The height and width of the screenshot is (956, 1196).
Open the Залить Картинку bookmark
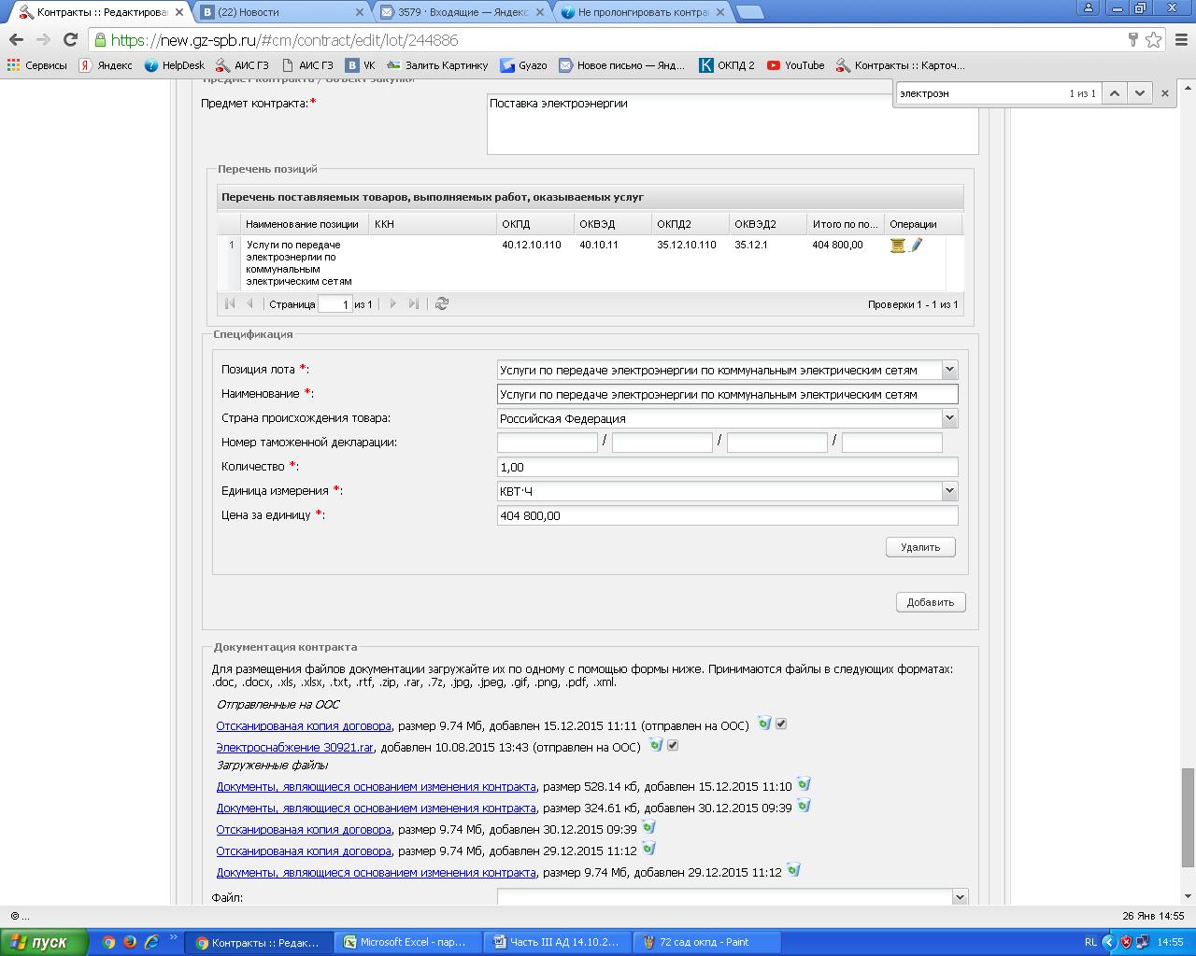point(437,65)
